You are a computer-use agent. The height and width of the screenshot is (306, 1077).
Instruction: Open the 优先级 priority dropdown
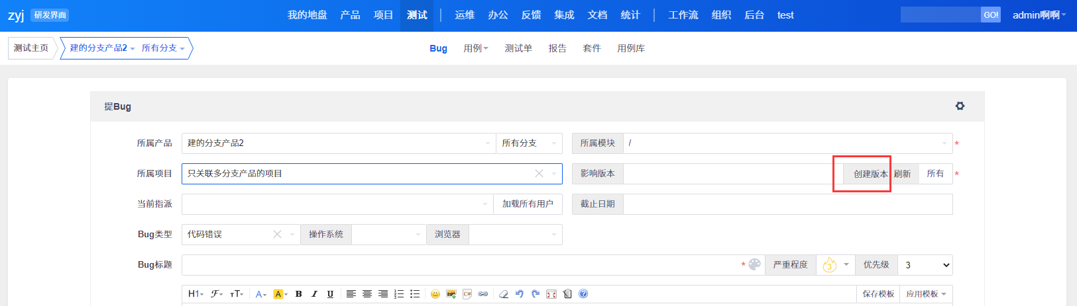pos(925,265)
